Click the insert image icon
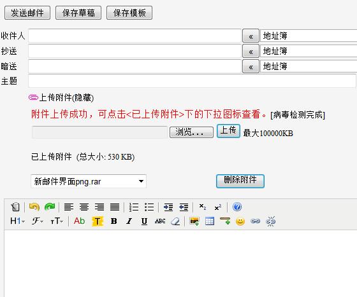Viewport: 357px width, 297px height. [194, 221]
